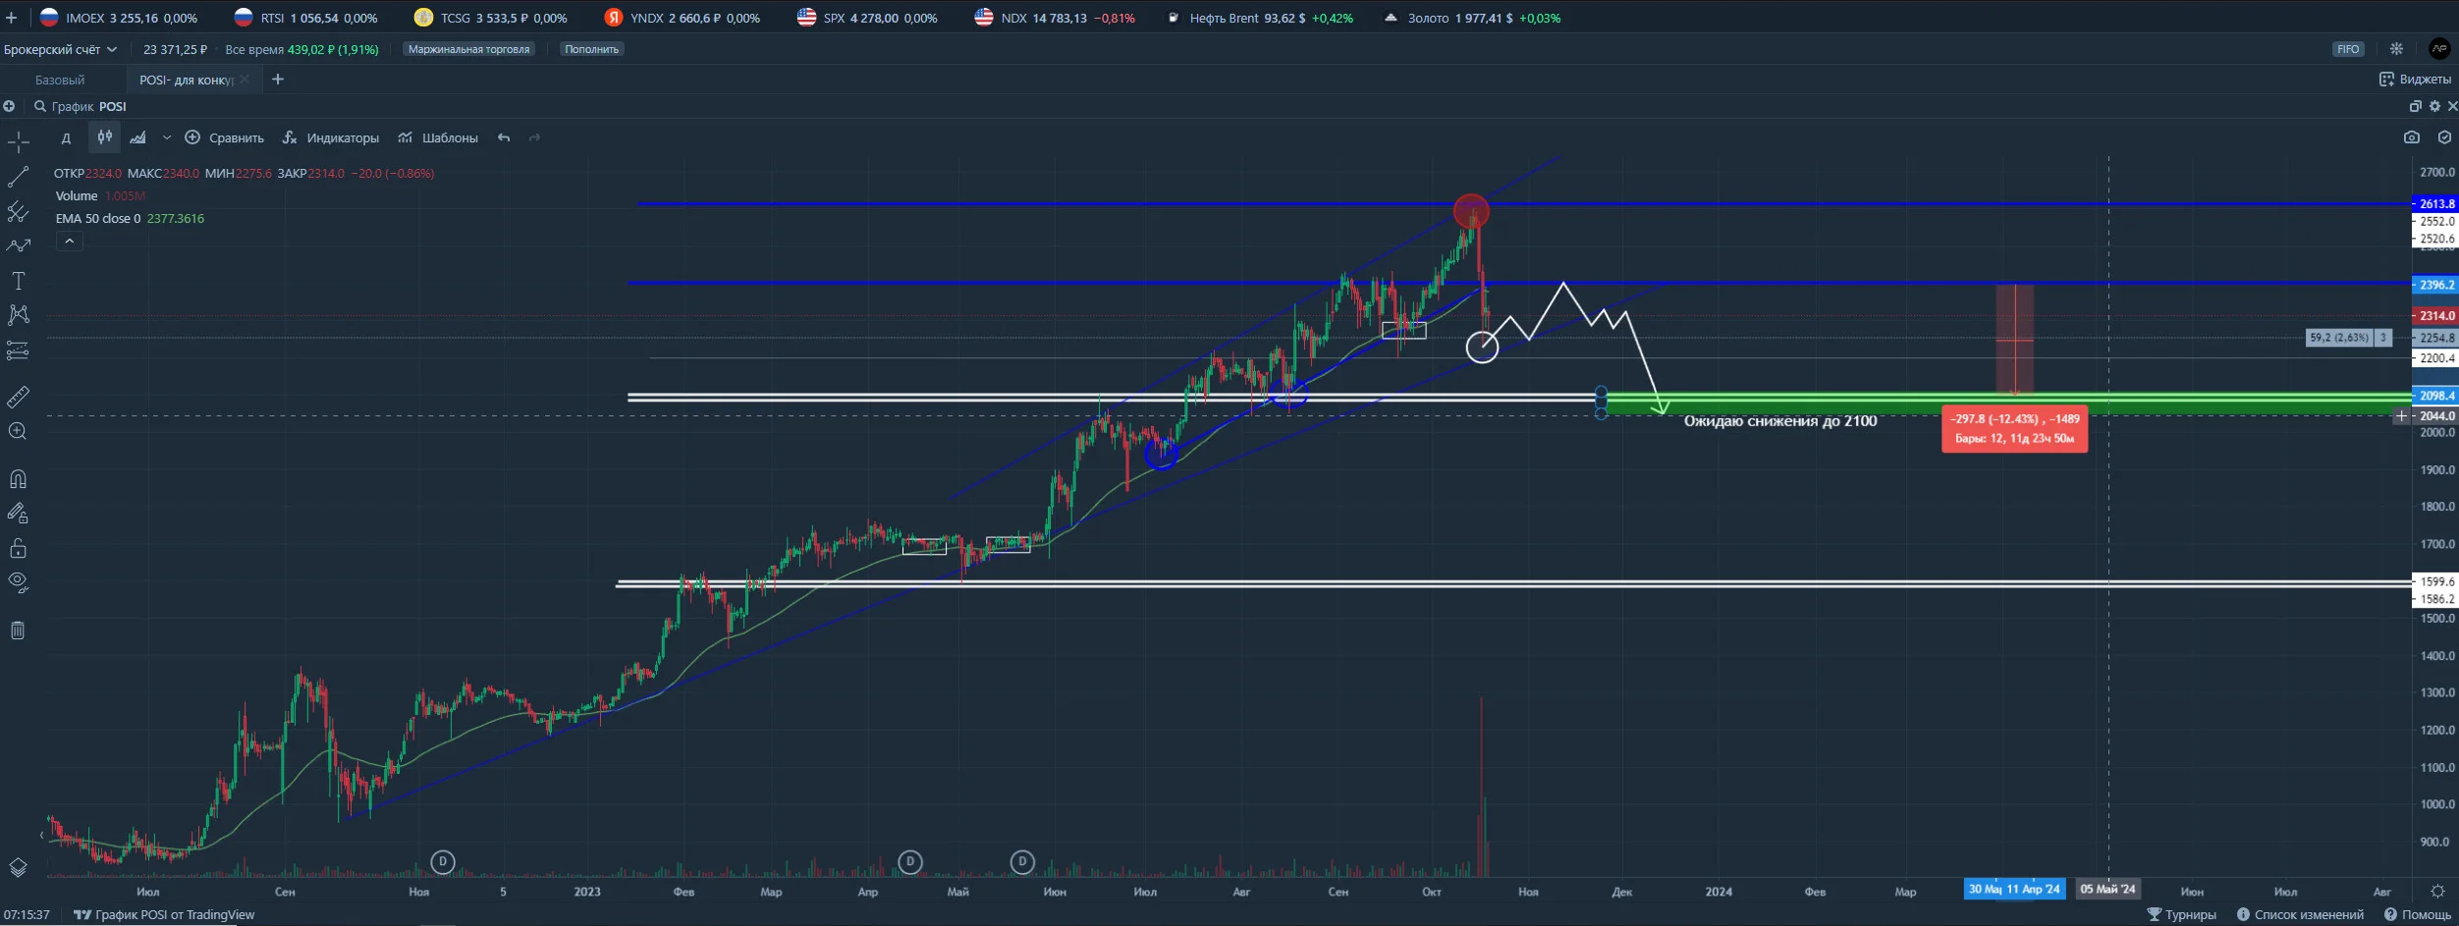Click the dividend marker near Ноя
Viewport: 2459px width, 926px height.
coord(443,862)
